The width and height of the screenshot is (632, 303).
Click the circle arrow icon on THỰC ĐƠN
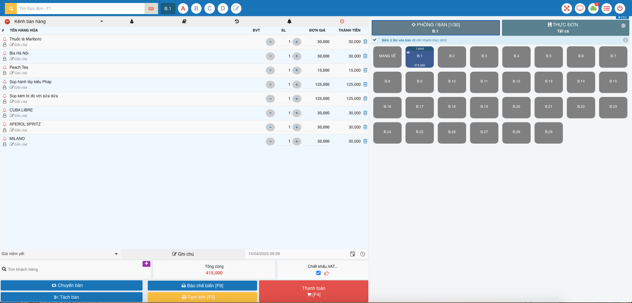(623, 26)
